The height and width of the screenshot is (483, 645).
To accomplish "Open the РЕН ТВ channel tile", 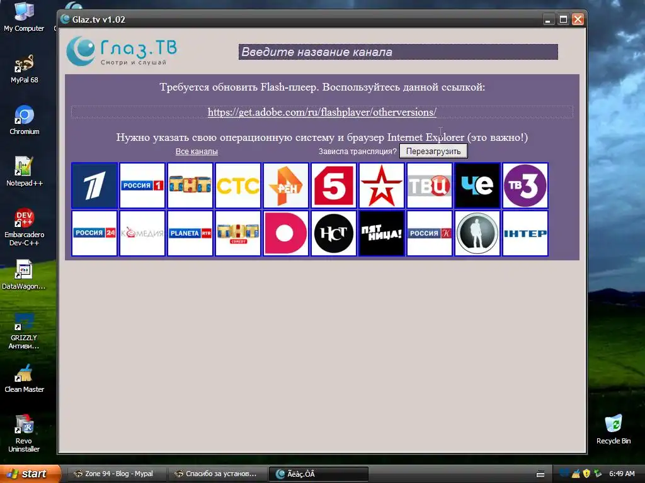I will (x=286, y=186).
